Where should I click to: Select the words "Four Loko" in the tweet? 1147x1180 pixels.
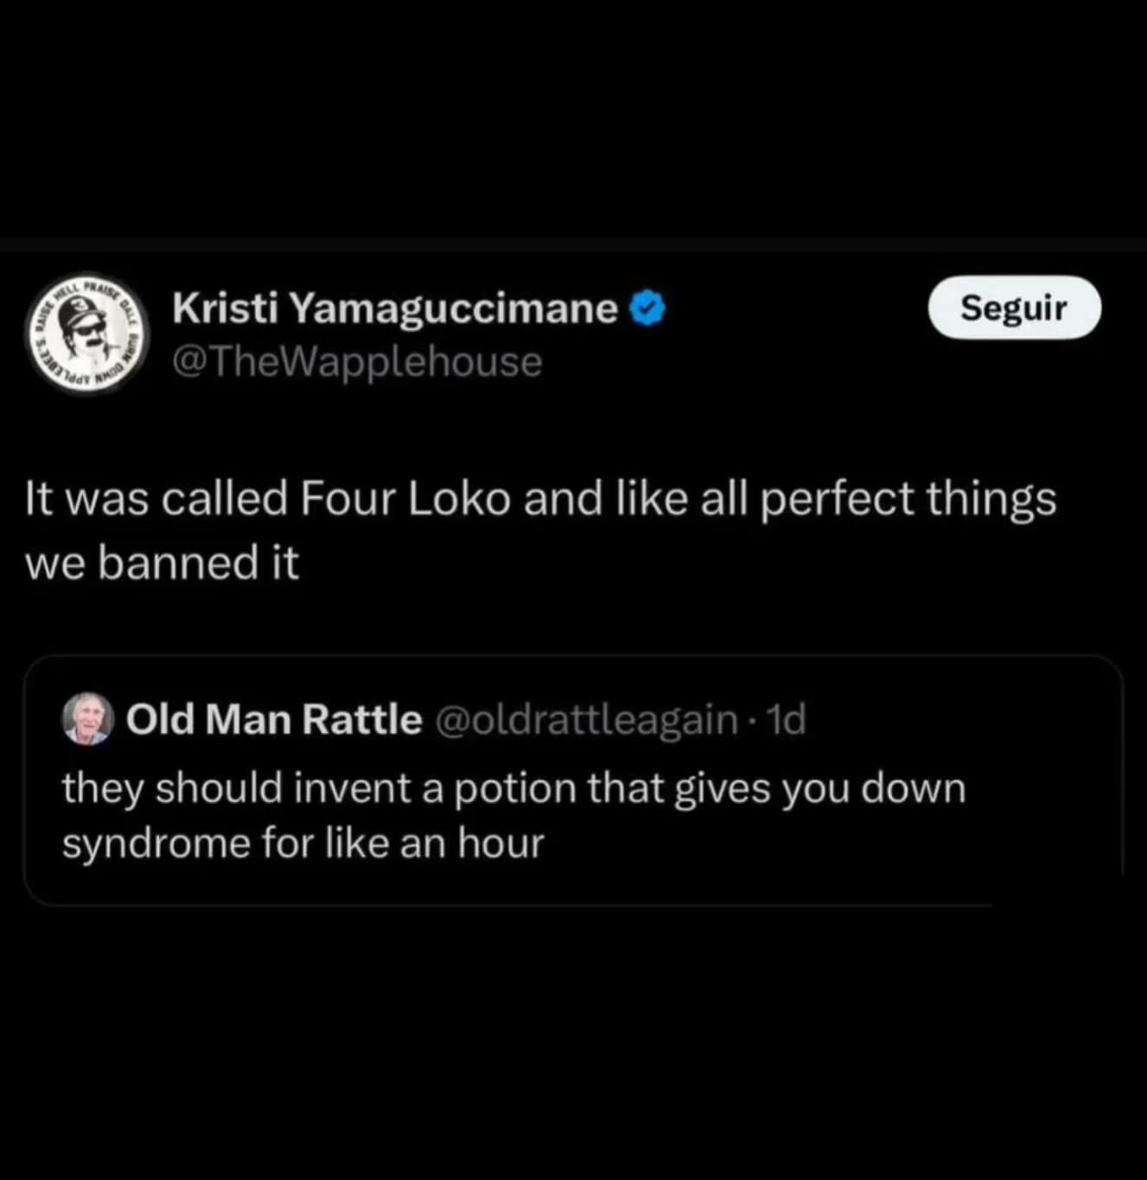coord(405,500)
